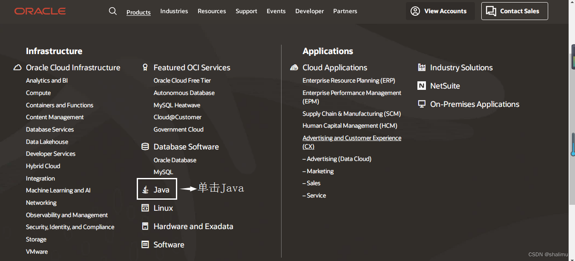The image size is (575, 261).
Task: Click the Oracle logo
Action: pos(40,11)
